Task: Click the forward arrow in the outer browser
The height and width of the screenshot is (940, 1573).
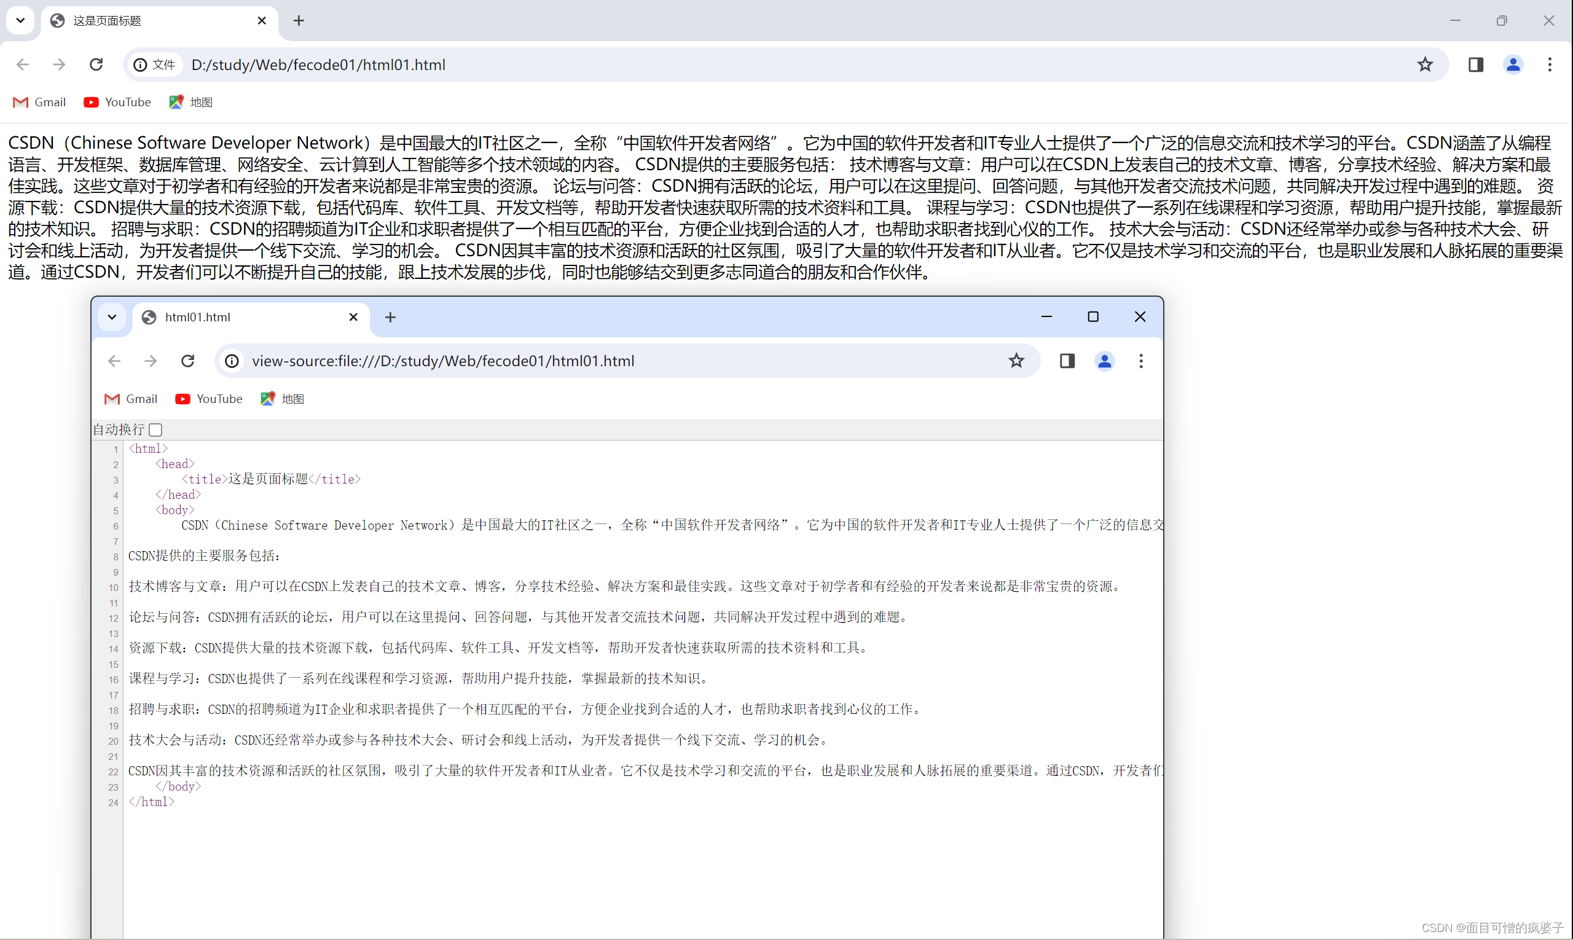Action: (59, 65)
